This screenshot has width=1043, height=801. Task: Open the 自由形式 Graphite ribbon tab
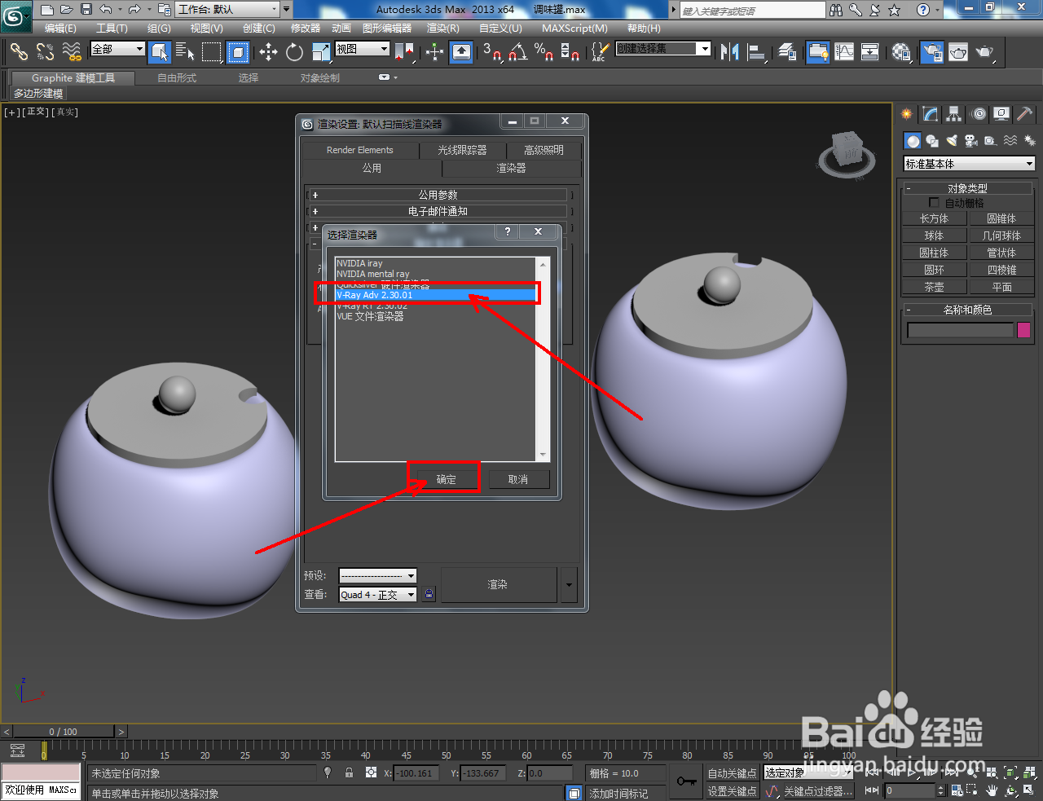177,78
